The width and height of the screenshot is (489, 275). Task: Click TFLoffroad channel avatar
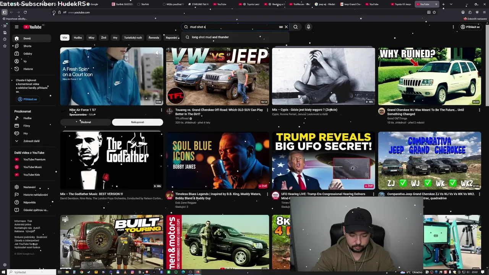click(170, 111)
